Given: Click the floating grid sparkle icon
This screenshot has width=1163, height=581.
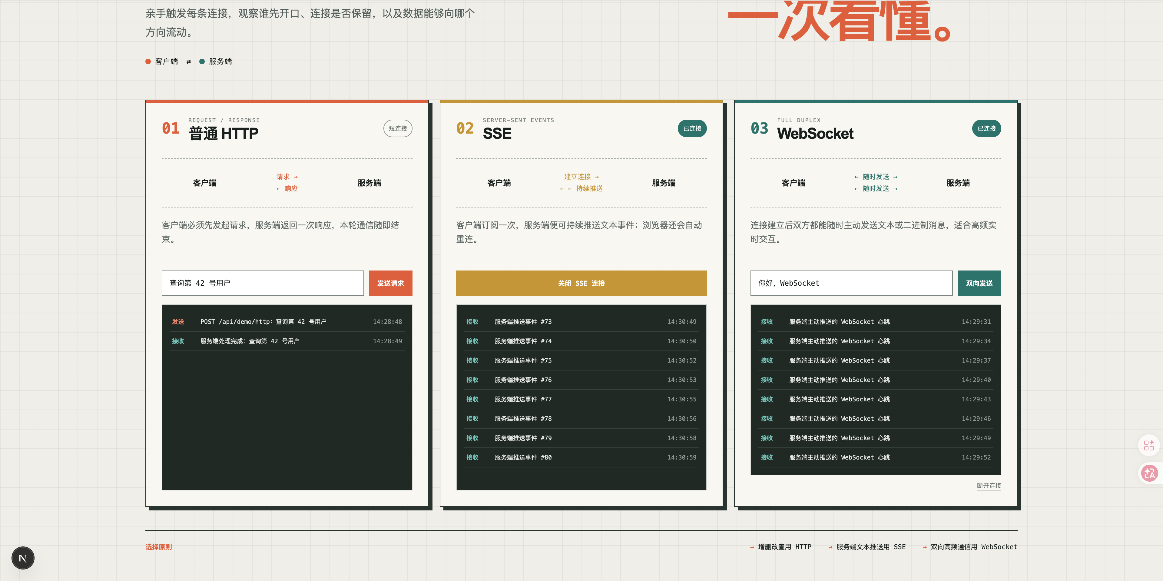Looking at the screenshot, I should click(1149, 445).
